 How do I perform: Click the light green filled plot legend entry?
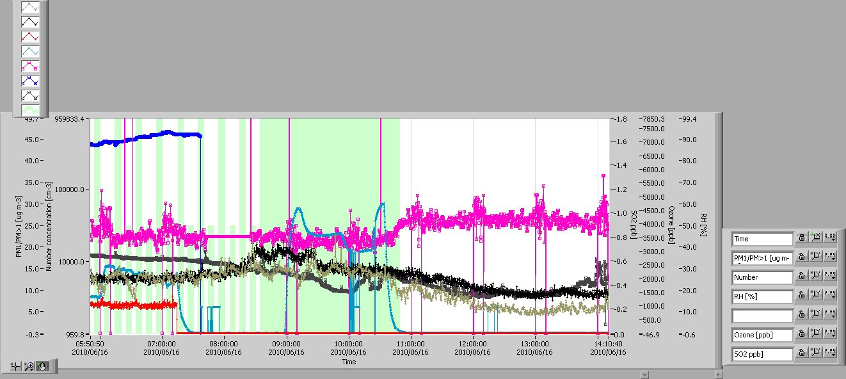pos(30,110)
